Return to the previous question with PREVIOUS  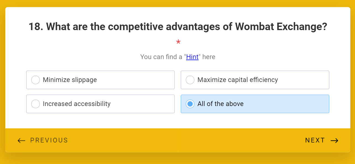pyautogui.click(x=49, y=140)
